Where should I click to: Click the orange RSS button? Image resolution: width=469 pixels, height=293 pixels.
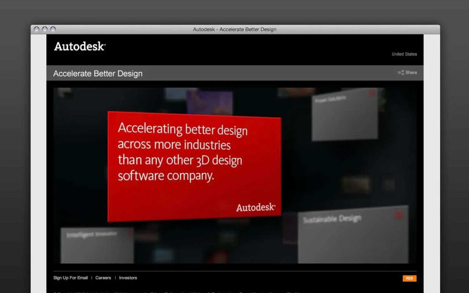[x=409, y=278]
